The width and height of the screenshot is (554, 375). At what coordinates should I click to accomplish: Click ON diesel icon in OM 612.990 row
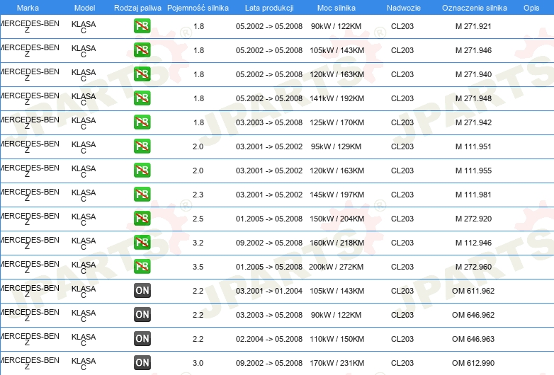[142, 362]
